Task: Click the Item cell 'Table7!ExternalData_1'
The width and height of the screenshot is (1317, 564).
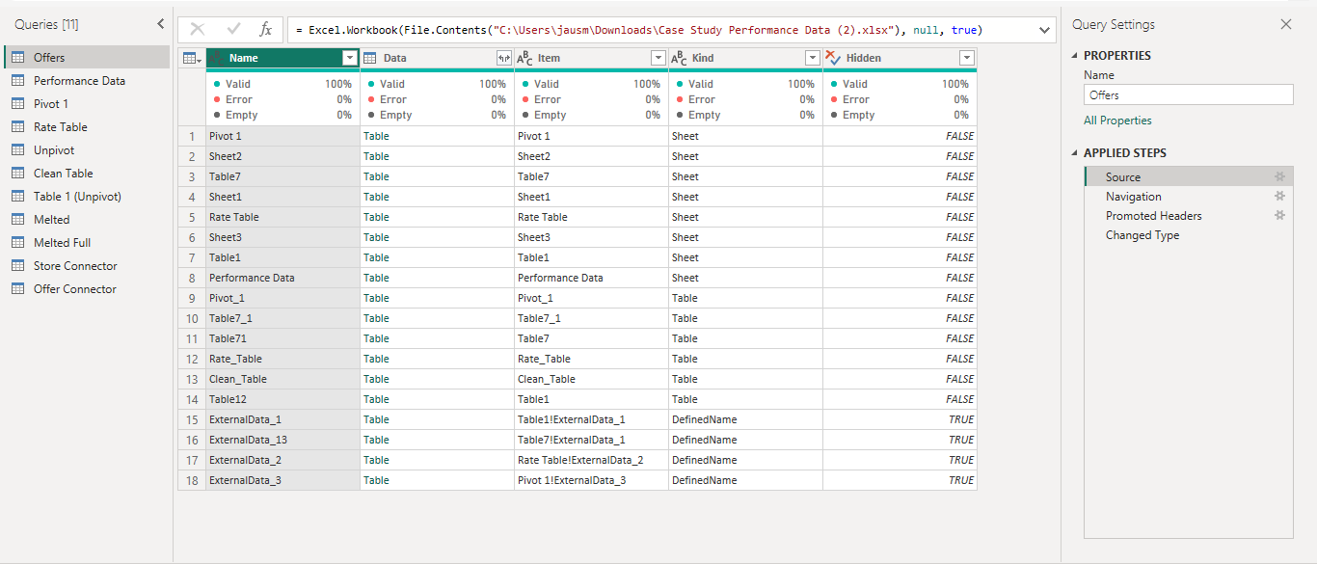Action: [x=591, y=440]
